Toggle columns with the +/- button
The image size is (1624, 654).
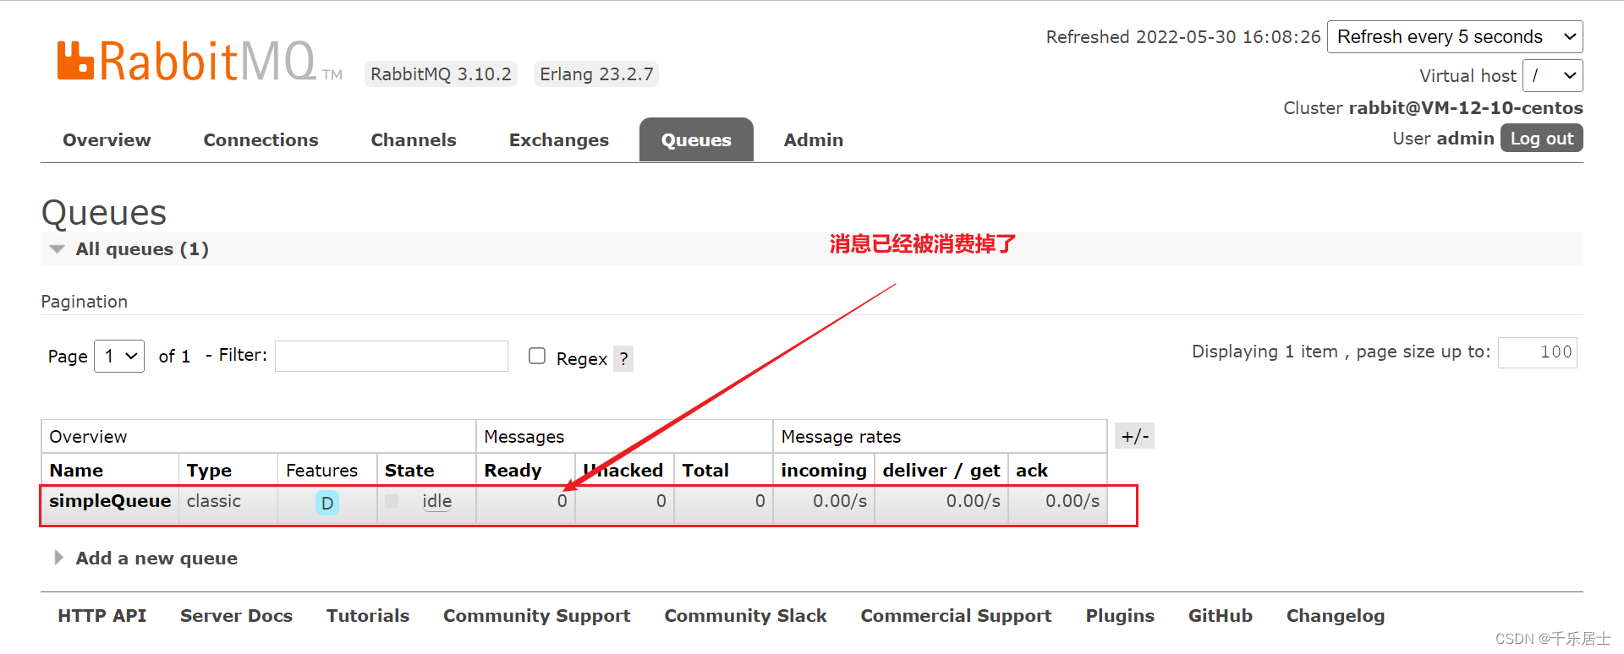(x=1134, y=436)
